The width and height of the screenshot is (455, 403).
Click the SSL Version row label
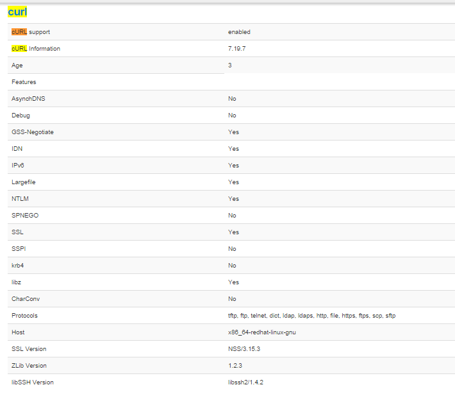[29, 349]
